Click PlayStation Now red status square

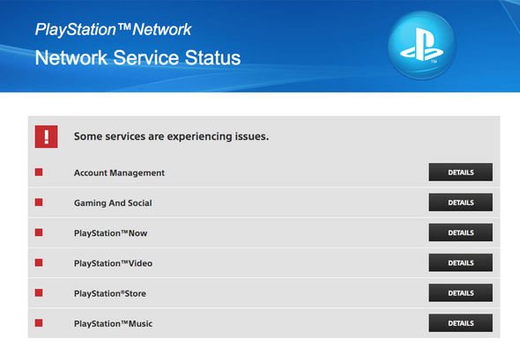[x=39, y=232]
